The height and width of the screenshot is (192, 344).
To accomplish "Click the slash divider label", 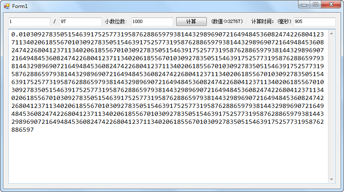I will (x=54, y=22).
